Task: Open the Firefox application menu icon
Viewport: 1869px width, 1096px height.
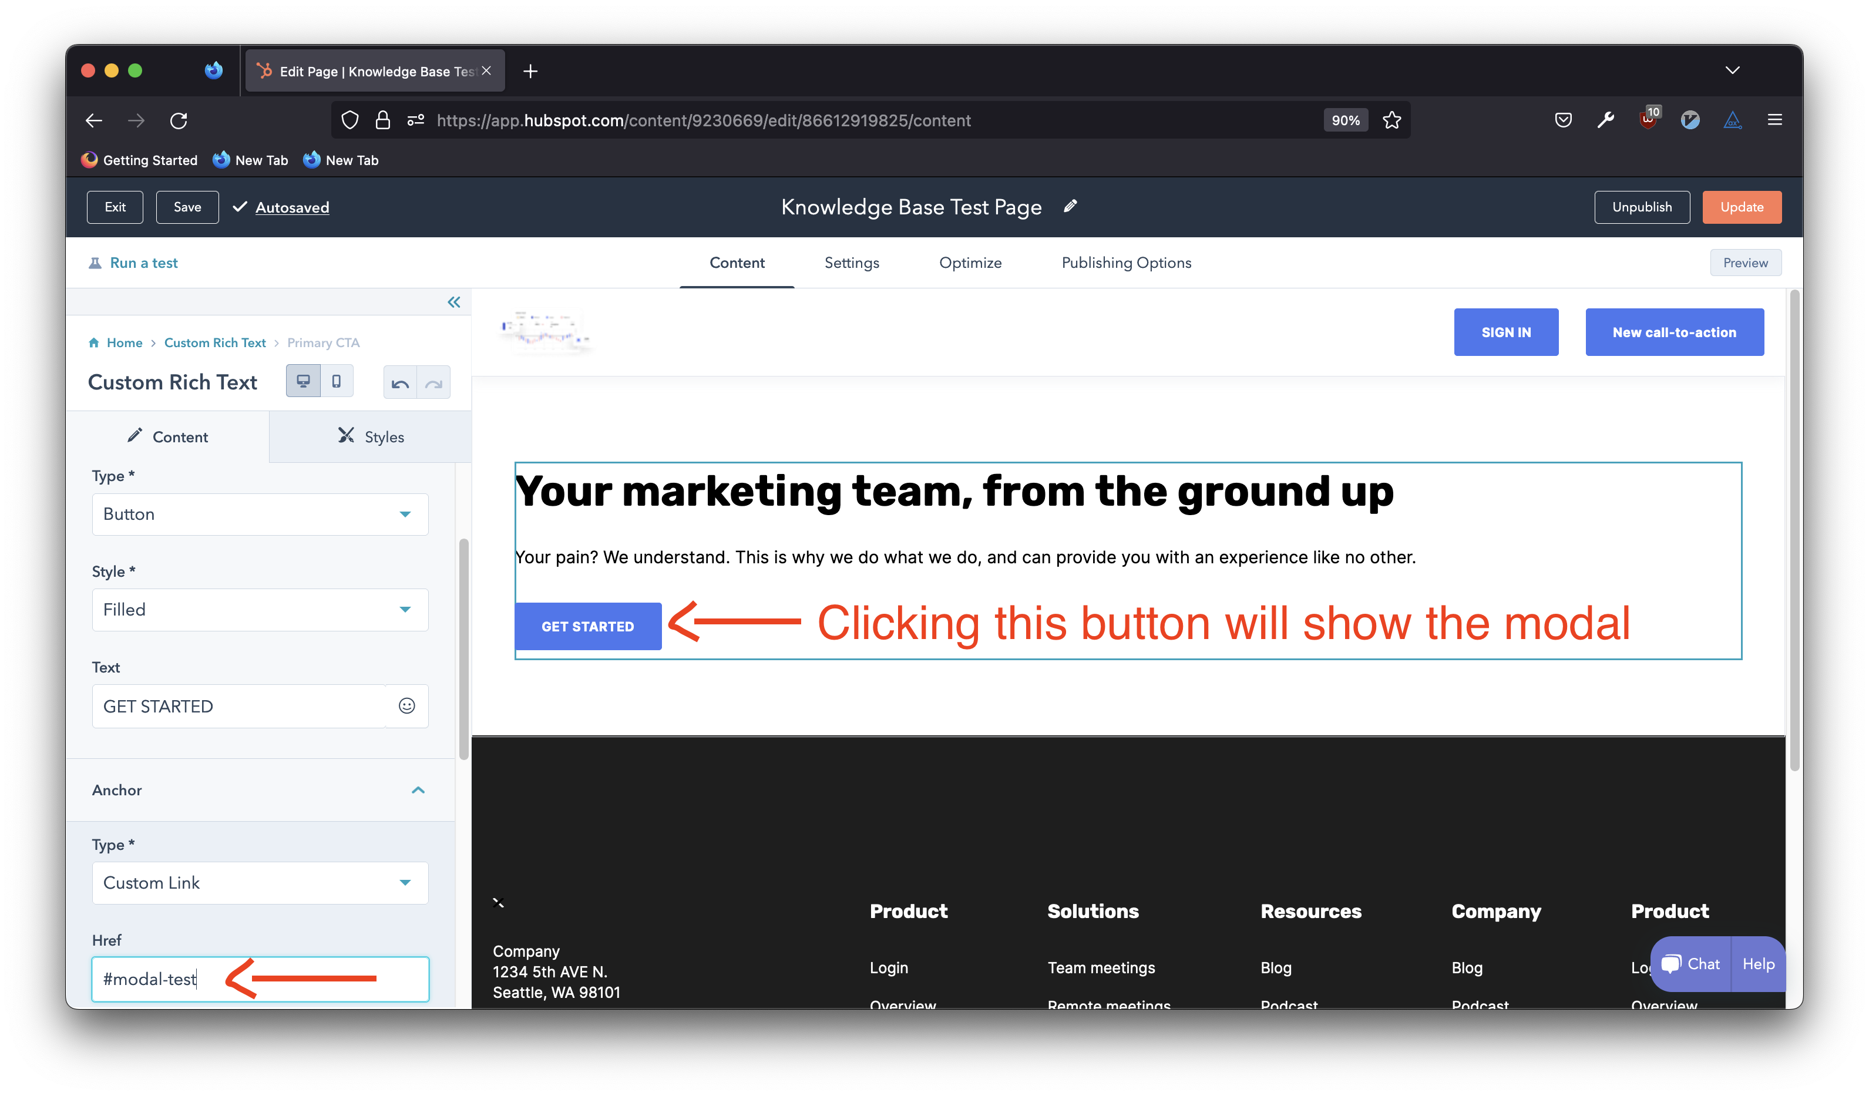Action: pos(1776,119)
